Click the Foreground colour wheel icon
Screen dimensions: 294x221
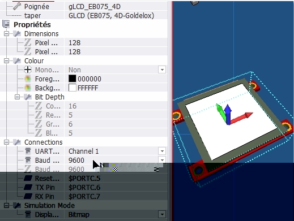coord(28,79)
